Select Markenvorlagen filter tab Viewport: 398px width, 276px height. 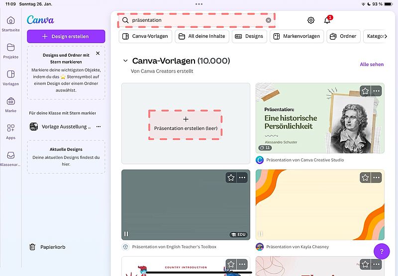pyautogui.click(x=297, y=36)
